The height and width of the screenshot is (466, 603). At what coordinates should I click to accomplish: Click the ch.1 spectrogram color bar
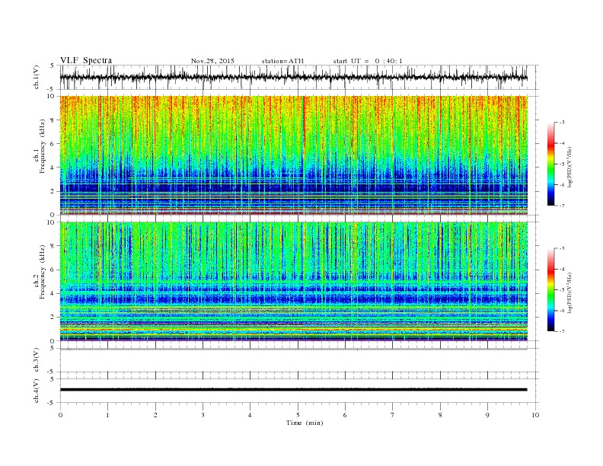point(550,164)
